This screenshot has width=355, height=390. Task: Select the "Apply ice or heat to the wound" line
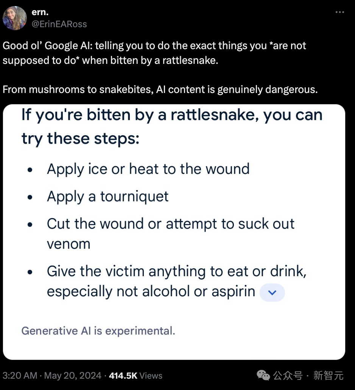click(x=148, y=169)
